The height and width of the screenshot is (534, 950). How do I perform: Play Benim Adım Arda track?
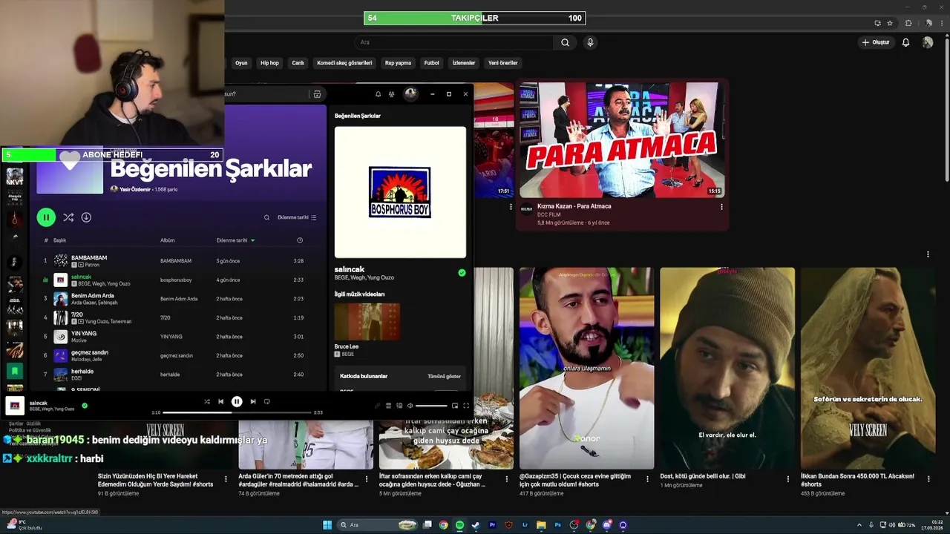point(178,299)
